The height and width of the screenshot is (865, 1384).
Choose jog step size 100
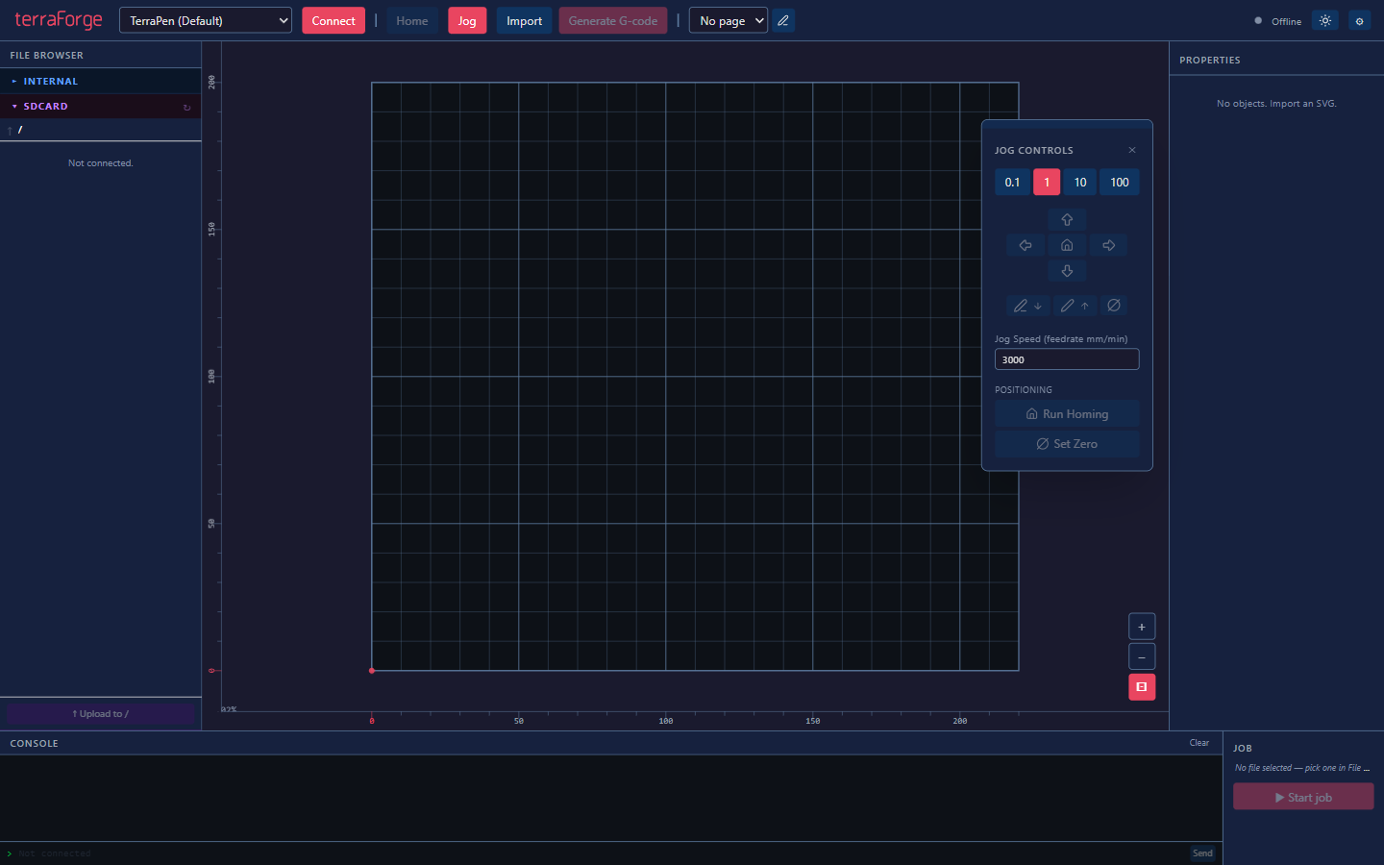pos(1120,182)
